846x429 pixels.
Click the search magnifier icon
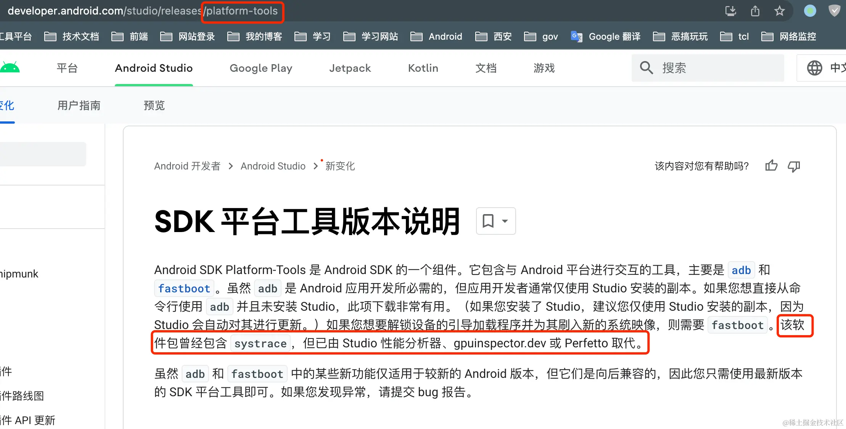coord(647,68)
